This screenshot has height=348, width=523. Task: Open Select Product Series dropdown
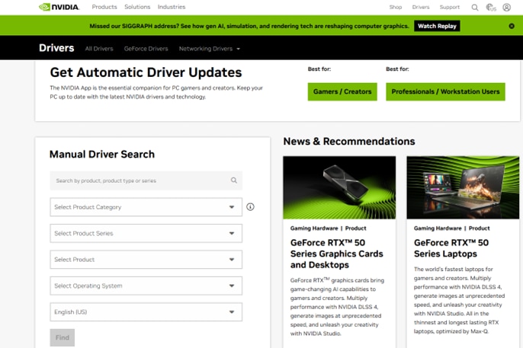pos(146,233)
